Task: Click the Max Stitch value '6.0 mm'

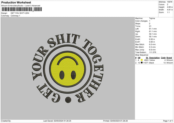Action: (152, 44)
